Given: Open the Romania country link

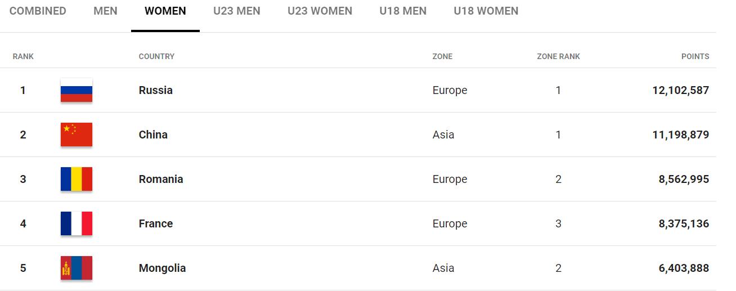Looking at the screenshot, I should [x=161, y=179].
